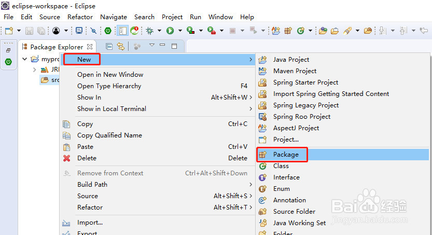Open the dropdown beside the user profile icon

[66, 31]
